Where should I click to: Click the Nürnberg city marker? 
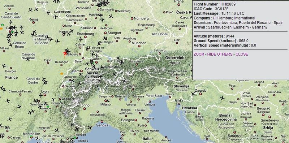[x=132, y=18]
